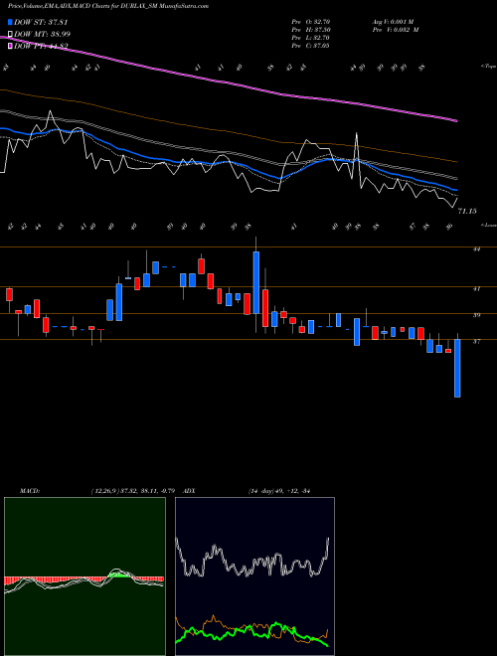This screenshot has height=656, width=497.
Task: Click the ADX panel label
Action: (189, 491)
